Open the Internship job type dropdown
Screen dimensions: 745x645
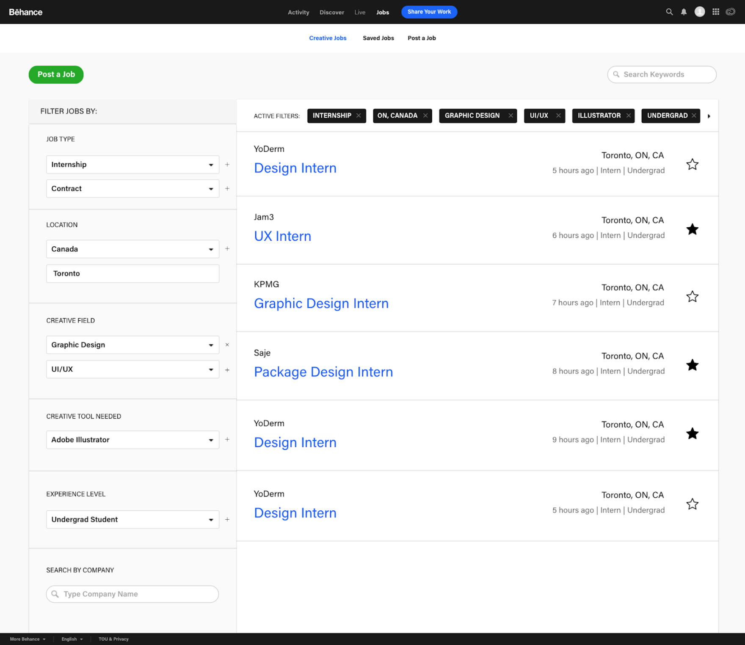click(132, 165)
